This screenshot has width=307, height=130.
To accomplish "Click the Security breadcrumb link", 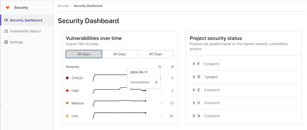I will click(x=63, y=6).
